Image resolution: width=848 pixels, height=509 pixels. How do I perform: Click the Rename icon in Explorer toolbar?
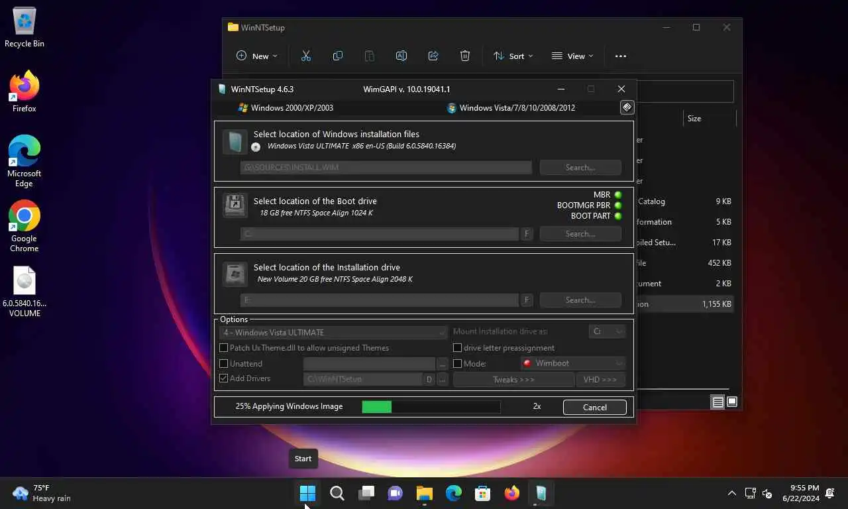pyautogui.click(x=401, y=56)
